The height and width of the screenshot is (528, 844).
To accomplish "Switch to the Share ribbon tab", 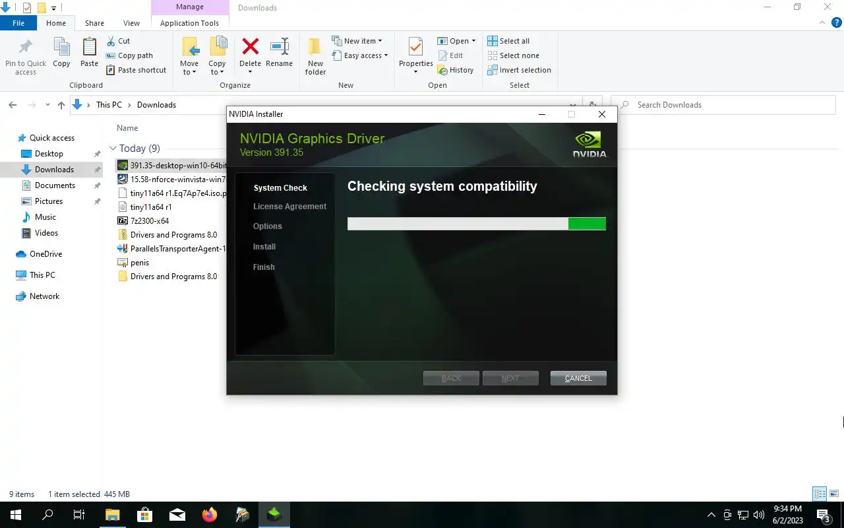I will tap(94, 23).
